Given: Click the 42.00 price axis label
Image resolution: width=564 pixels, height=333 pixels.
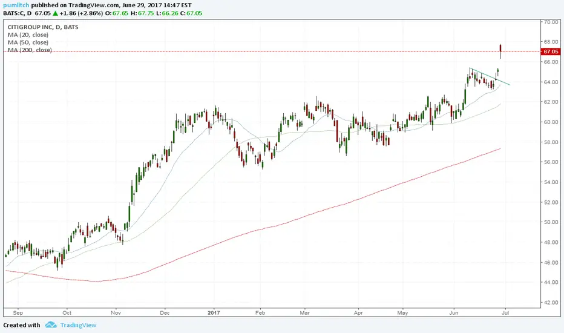Looking at the screenshot, I should click(x=551, y=302).
